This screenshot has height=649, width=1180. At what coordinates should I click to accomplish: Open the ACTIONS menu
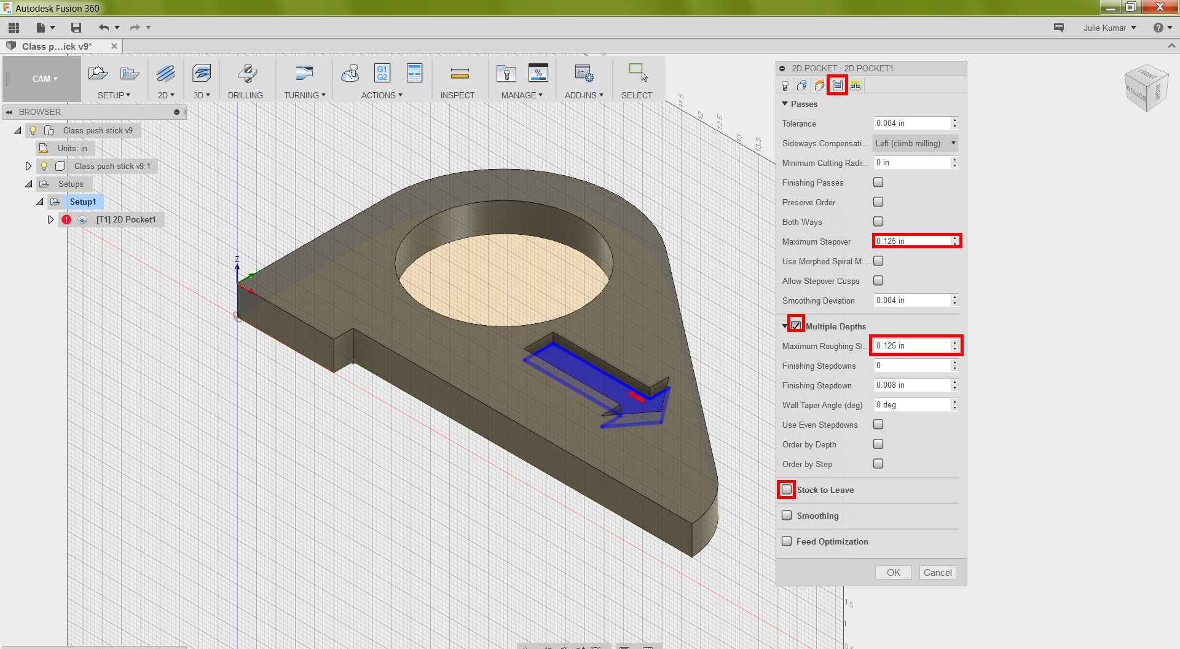[x=382, y=95]
